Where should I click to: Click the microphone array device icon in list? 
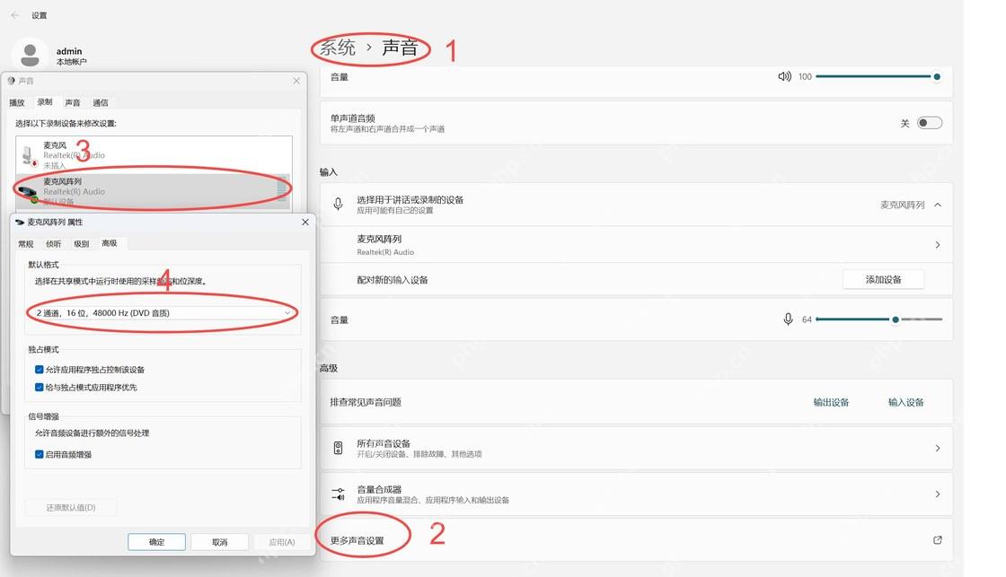(27, 192)
